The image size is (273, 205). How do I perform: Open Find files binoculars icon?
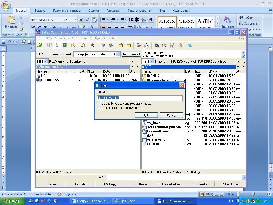tap(157, 46)
